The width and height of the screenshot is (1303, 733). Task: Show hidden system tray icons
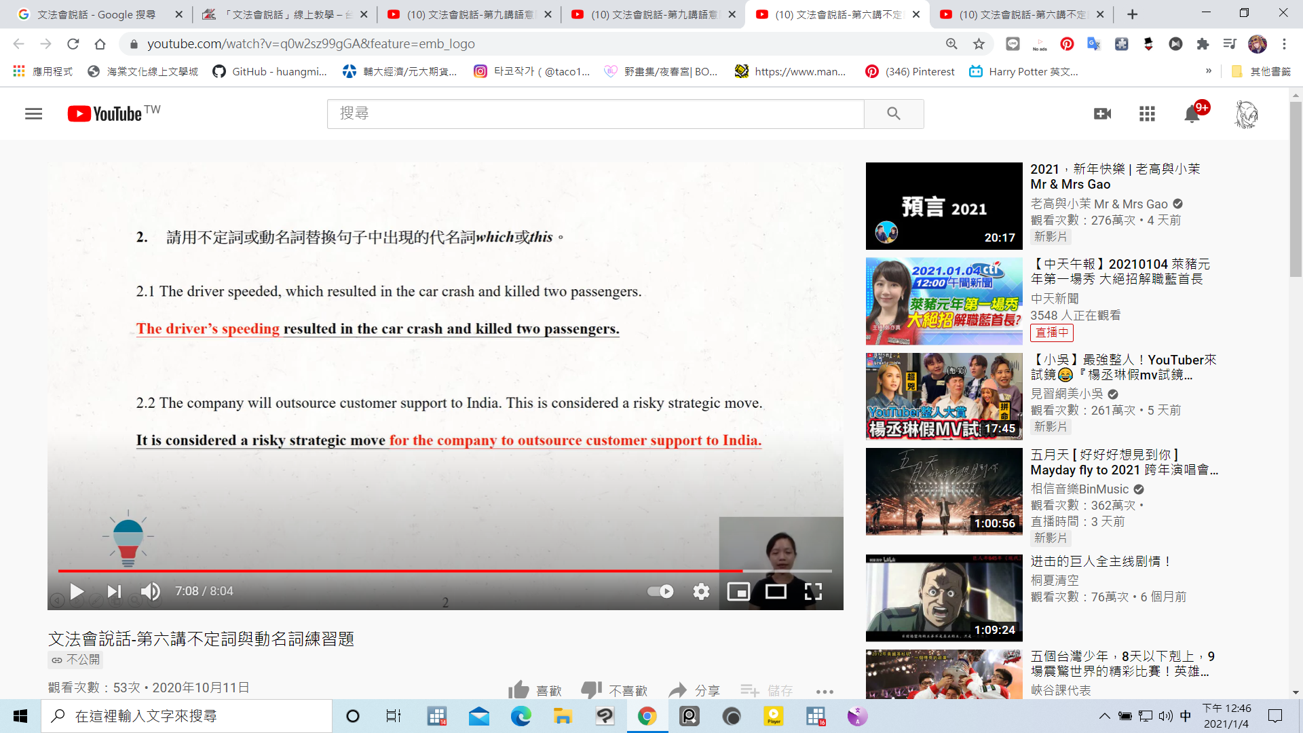[1104, 716]
